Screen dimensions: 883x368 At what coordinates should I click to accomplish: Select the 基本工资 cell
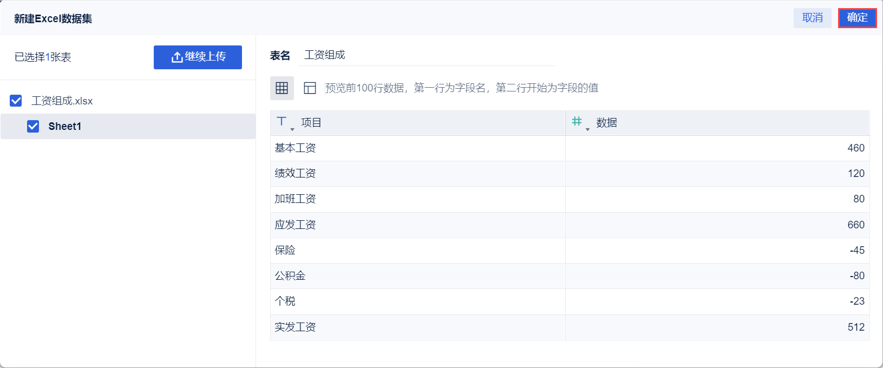click(x=295, y=148)
